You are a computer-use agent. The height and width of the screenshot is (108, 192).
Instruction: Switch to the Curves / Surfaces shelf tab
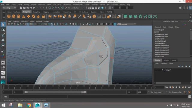[13, 12]
